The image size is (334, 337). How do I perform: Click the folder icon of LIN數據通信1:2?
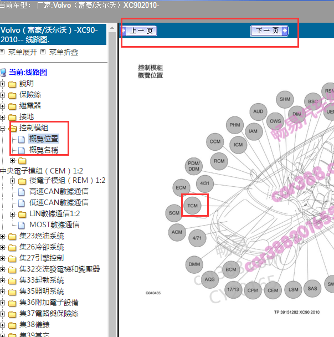pyautogui.click(x=22, y=215)
